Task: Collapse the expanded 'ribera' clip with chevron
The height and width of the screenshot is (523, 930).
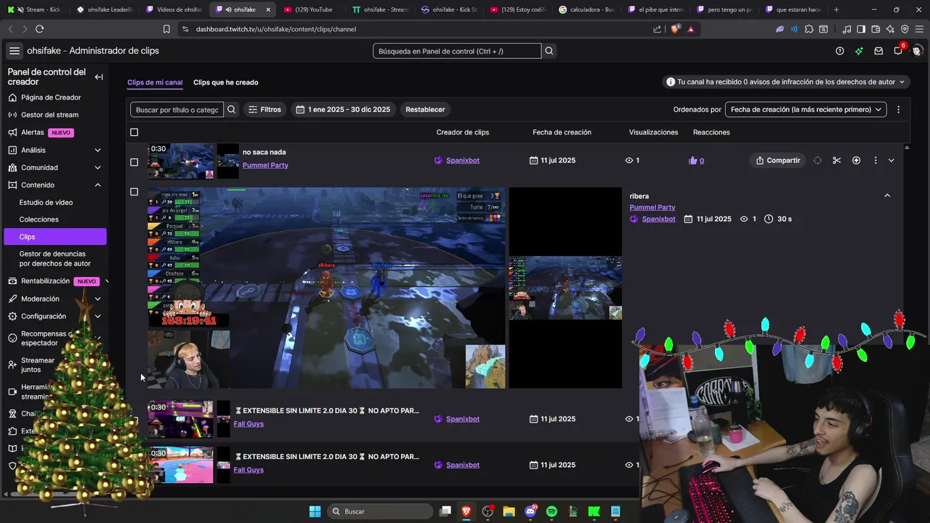Action: tap(887, 195)
